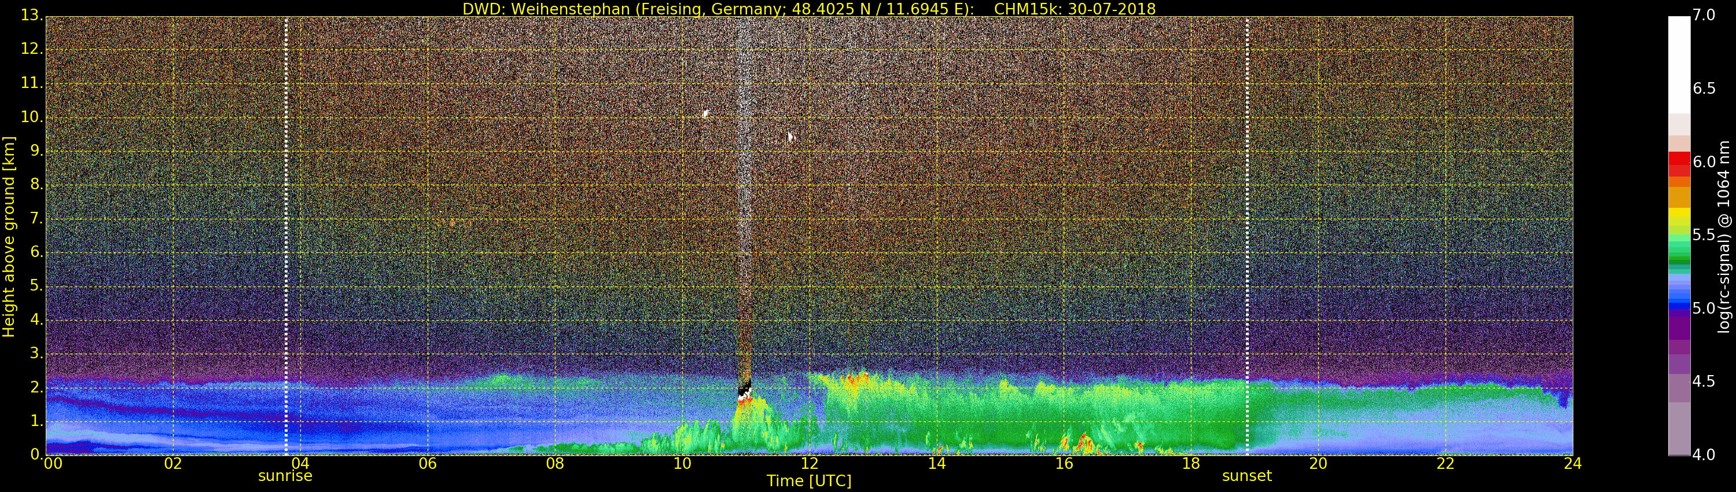Viewport: 1736px width, 492px height.
Task: Click the 'log(rc-signal) @ 1064 nm' colorbar label
Action: point(1723,237)
